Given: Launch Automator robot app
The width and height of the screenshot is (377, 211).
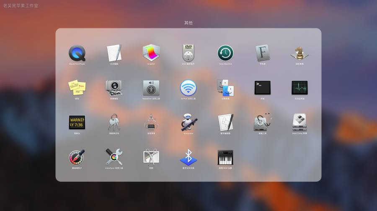Looking at the screenshot, I should (189, 122).
